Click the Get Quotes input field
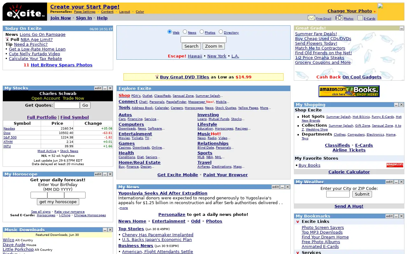407x254 pixels. coord(67,105)
